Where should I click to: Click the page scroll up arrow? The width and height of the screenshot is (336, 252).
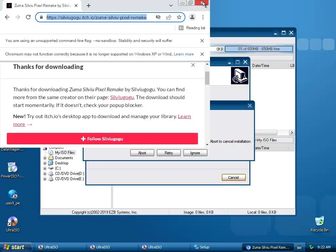click(x=207, y=64)
